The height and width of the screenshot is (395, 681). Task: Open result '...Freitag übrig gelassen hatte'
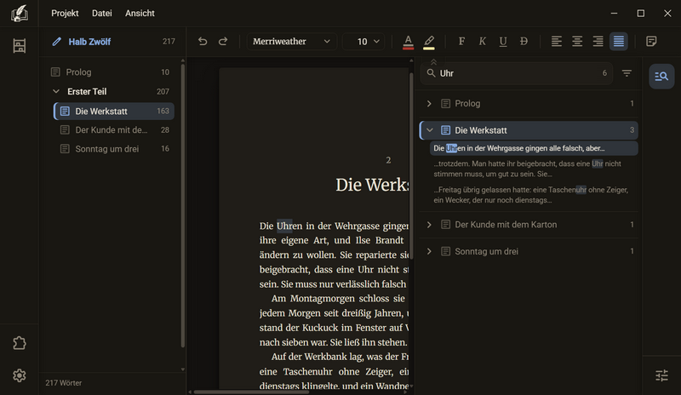534,195
